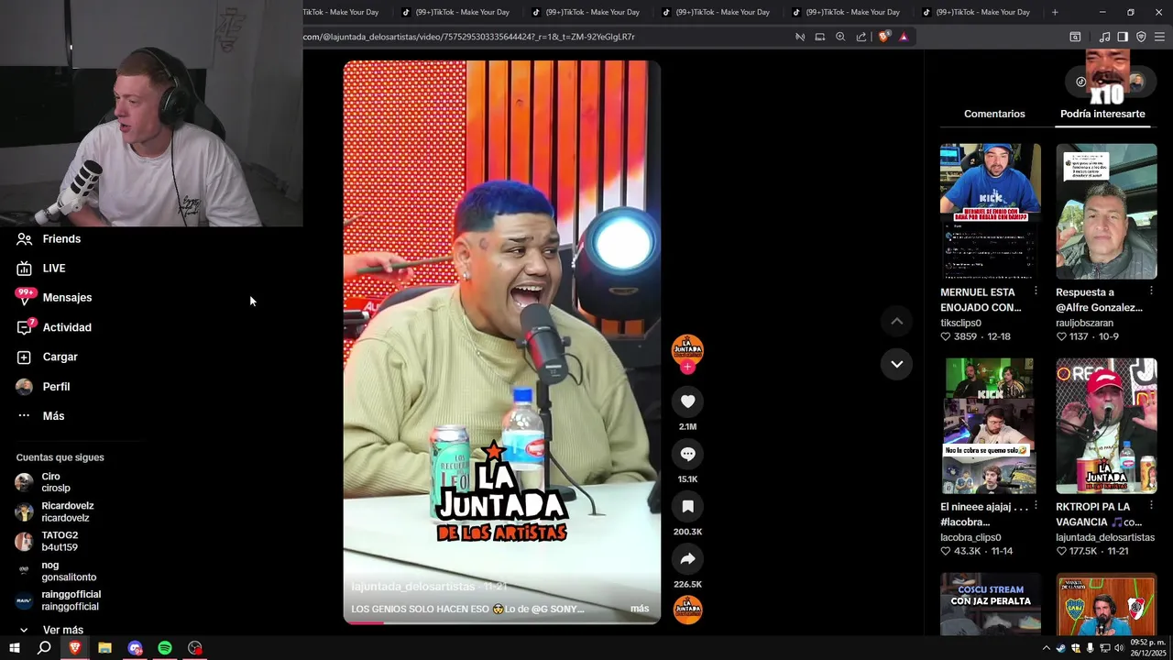Viewport: 1173px width, 660px height.
Task: Open MERNUEL ESTA ENOJADO video thumbnail
Action: pyautogui.click(x=991, y=211)
